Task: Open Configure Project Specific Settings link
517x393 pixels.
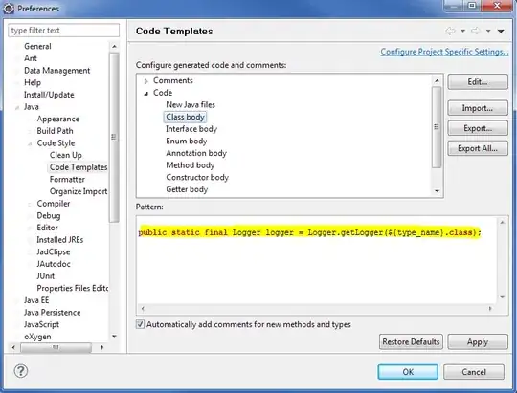Action: [x=444, y=52]
